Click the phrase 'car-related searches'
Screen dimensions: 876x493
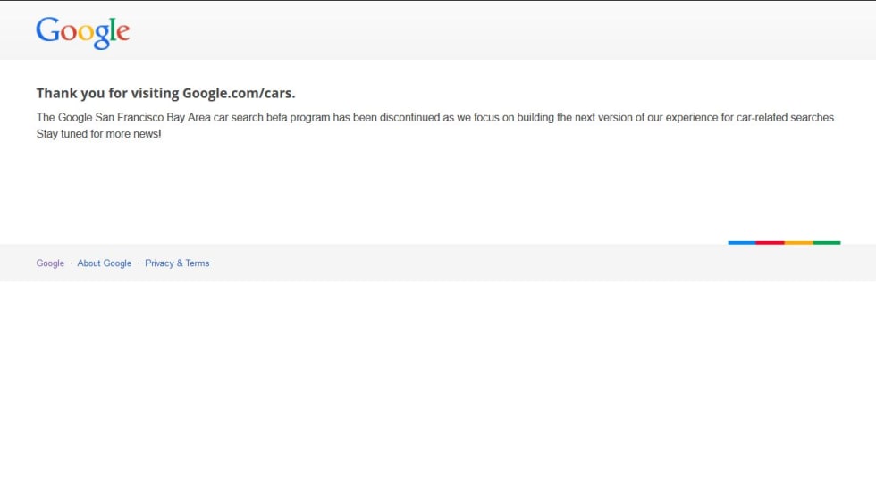786,118
